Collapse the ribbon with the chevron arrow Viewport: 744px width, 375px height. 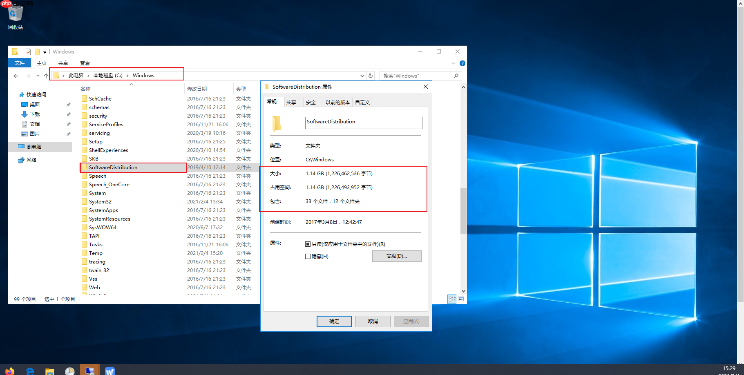(453, 63)
